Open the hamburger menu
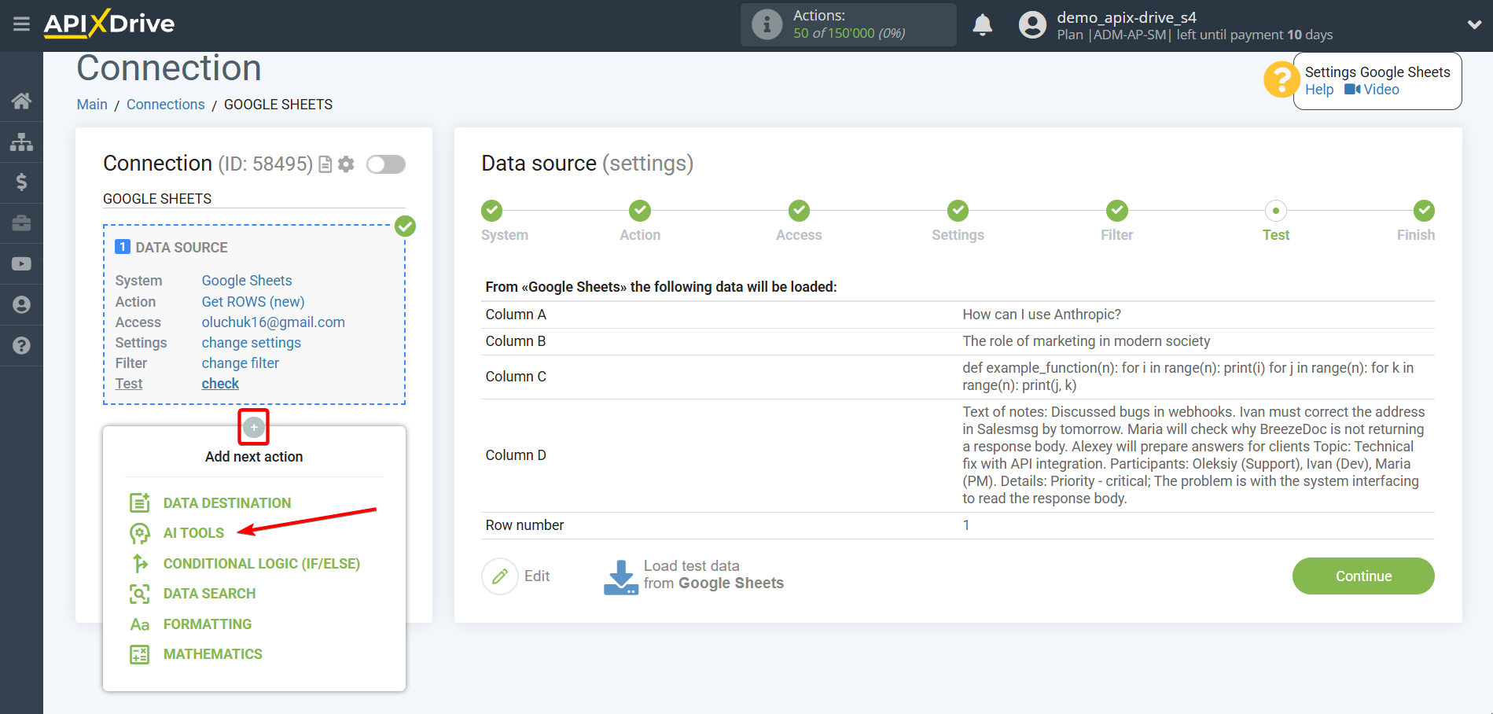The width and height of the screenshot is (1493, 714). pos(21,24)
